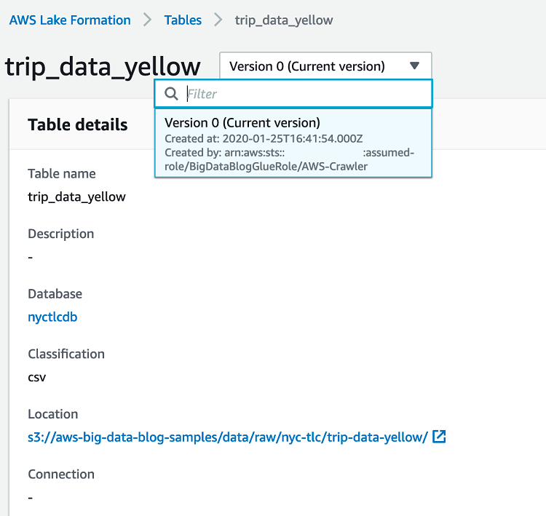Click the Table details section header
546x516 pixels.
(78, 124)
